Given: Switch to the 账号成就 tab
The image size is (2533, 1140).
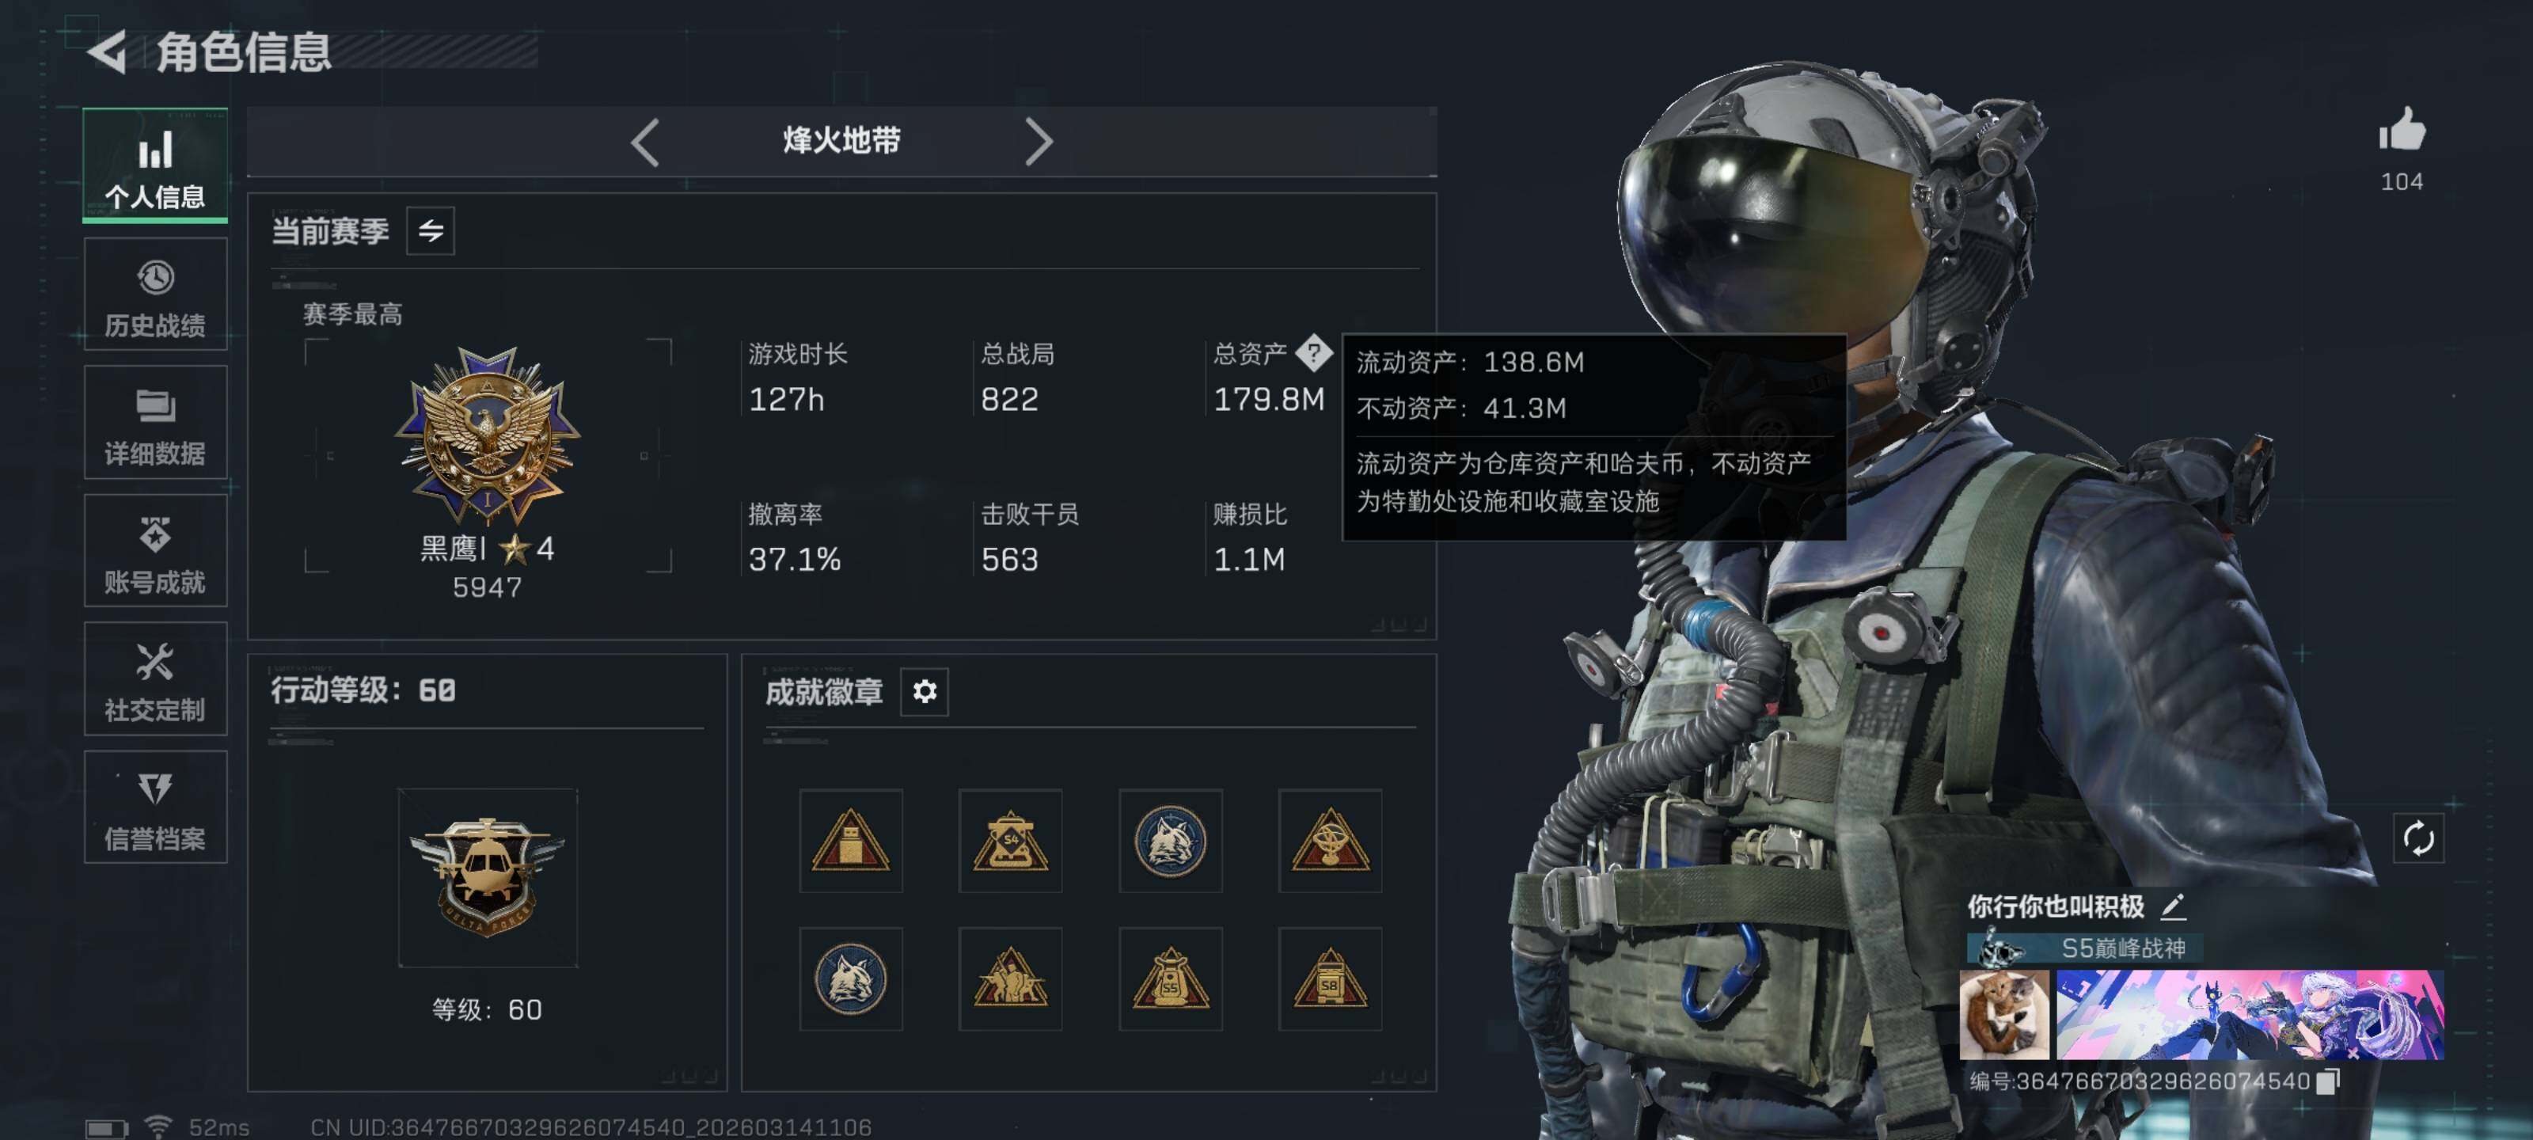Looking at the screenshot, I should point(155,550).
